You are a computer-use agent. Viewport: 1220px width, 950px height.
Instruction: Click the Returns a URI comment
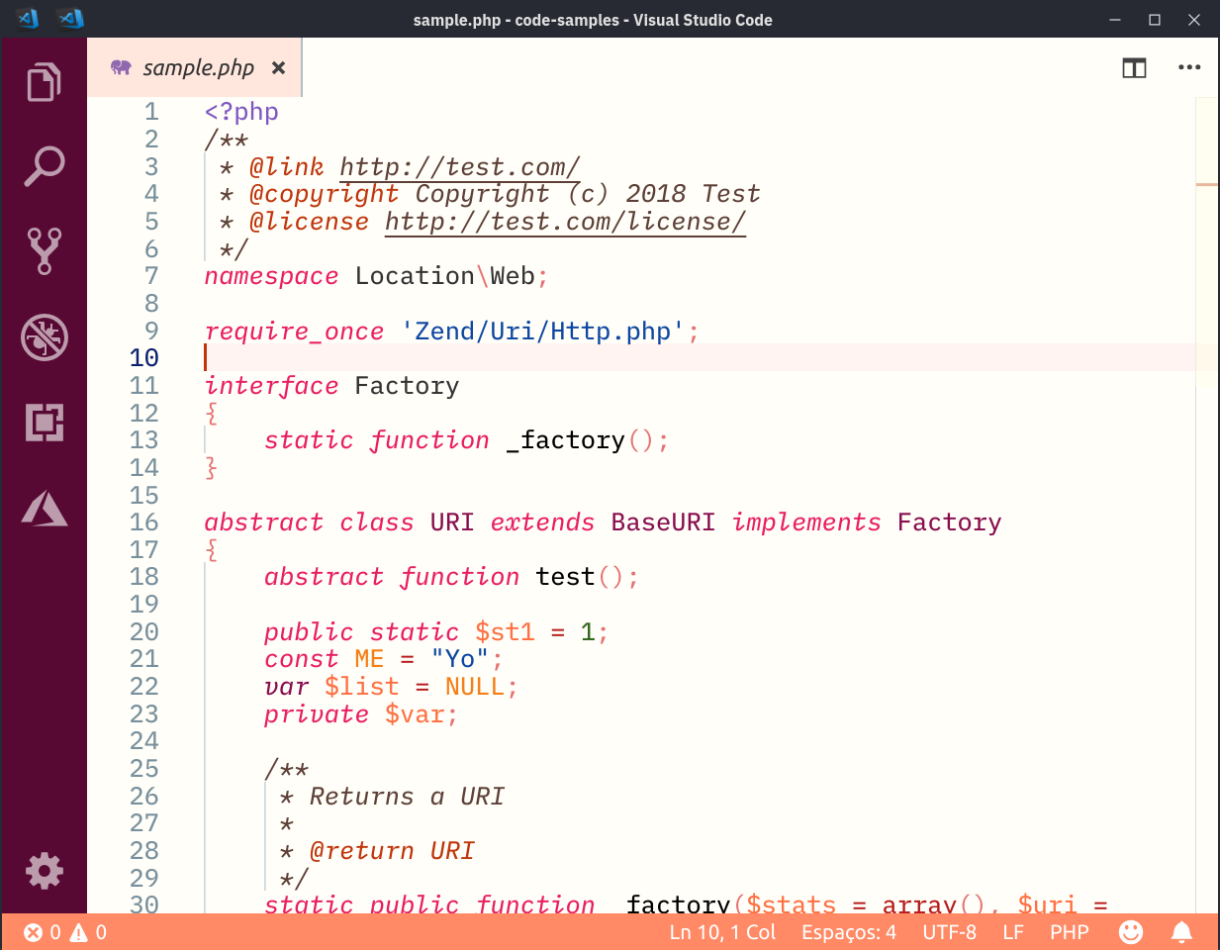[x=407, y=797]
